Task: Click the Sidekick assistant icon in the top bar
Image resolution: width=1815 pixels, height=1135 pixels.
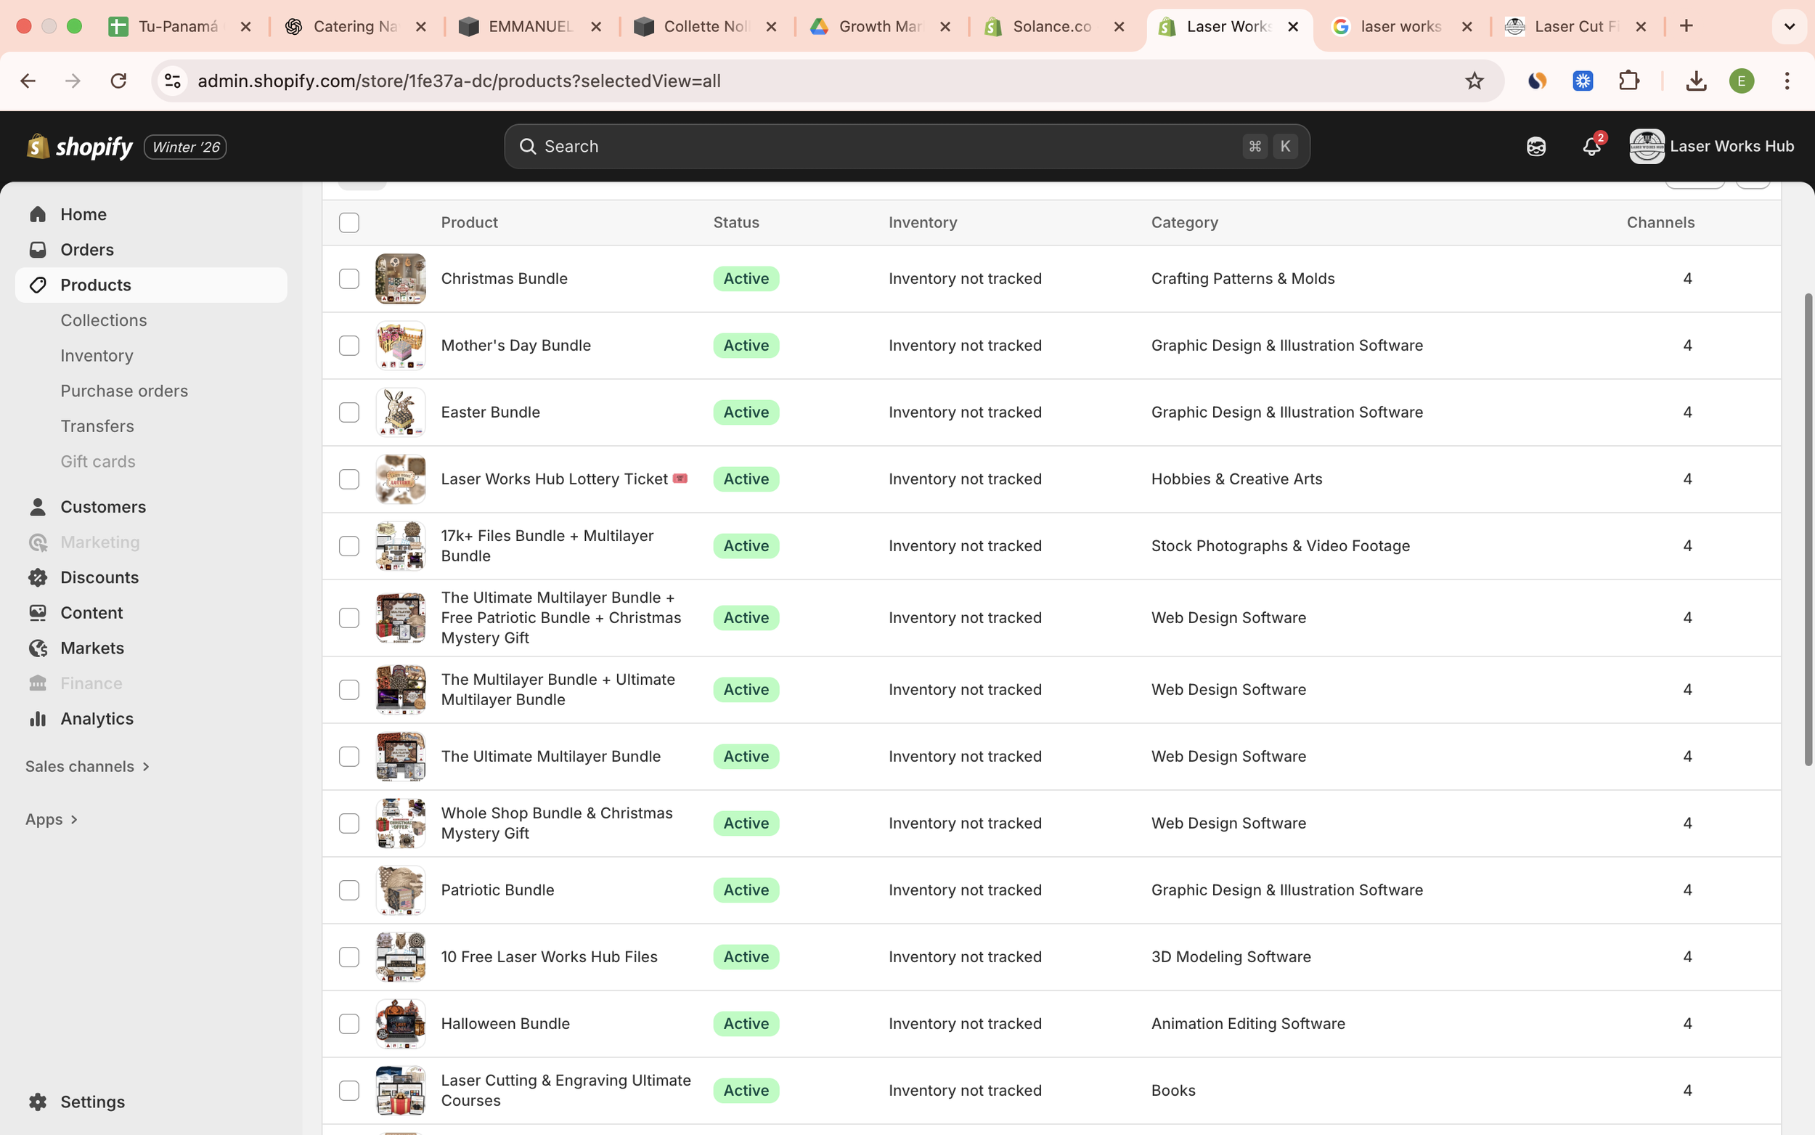Action: (1535, 147)
